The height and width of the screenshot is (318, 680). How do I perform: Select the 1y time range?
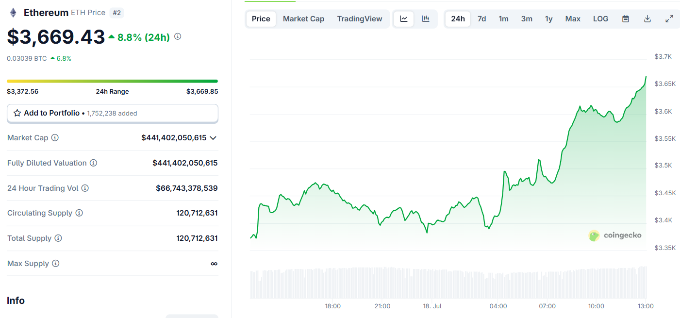pyautogui.click(x=548, y=19)
